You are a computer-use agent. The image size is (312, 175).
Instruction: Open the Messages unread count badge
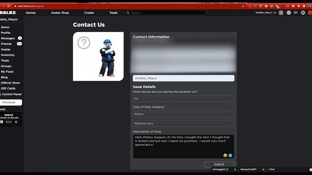pyautogui.click(x=19, y=38)
